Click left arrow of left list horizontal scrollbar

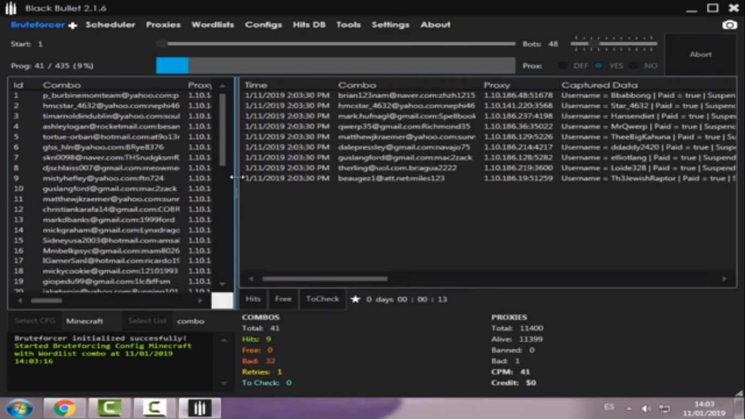[x=20, y=301]
